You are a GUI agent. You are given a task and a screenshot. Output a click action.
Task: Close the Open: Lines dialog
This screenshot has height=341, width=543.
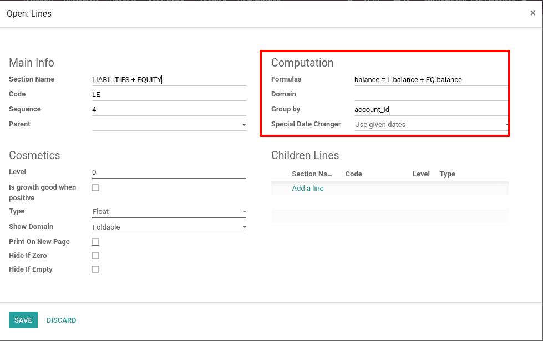point(532,13)
